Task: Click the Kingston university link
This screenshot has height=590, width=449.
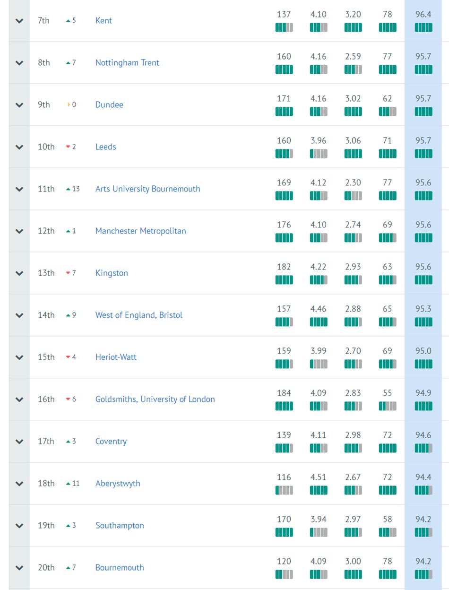Action: click(112, 273)
